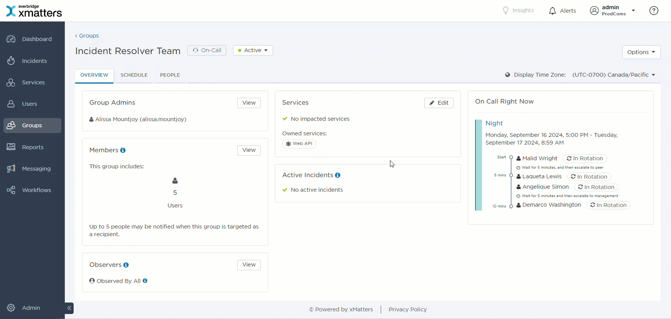This screenshot has width=671, height=319.
Task: Click the Services icon in sidebar
Action: 11,82
